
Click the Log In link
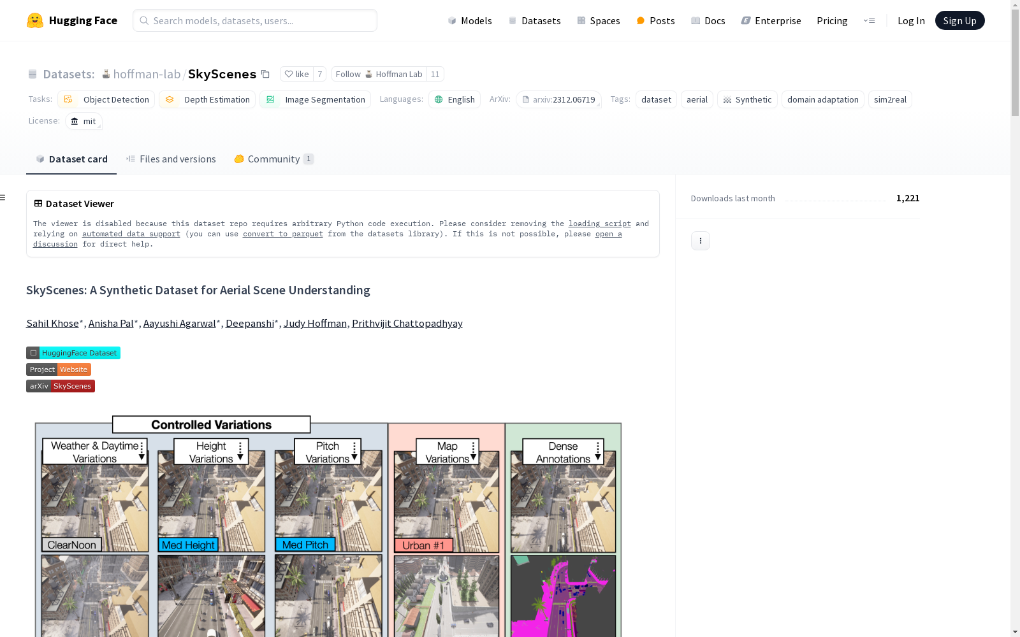click(x=911, y=20)
